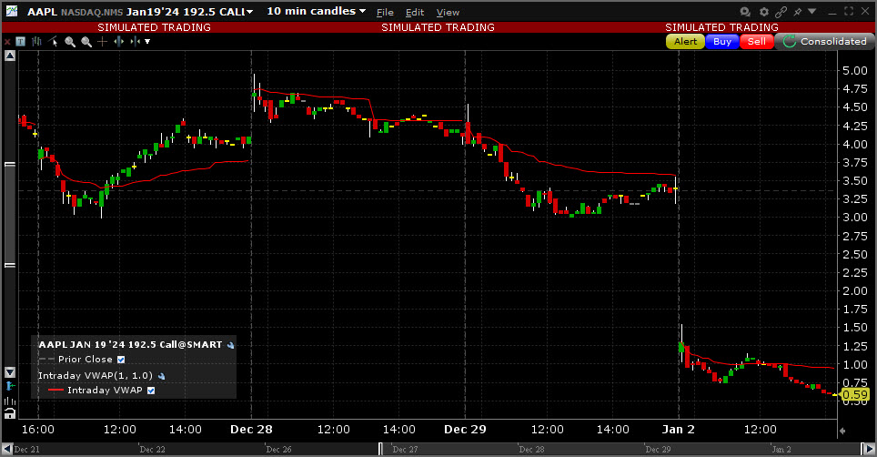The width and height of the screenshot is (877, 457).
Task: Click the padlock lock-scale icon
Action: pyautogui.click(x=10, y=414)
